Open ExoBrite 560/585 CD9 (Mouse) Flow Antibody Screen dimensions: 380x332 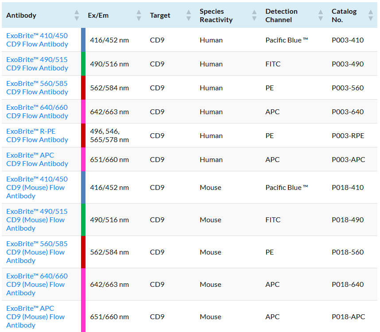(37, 252)
